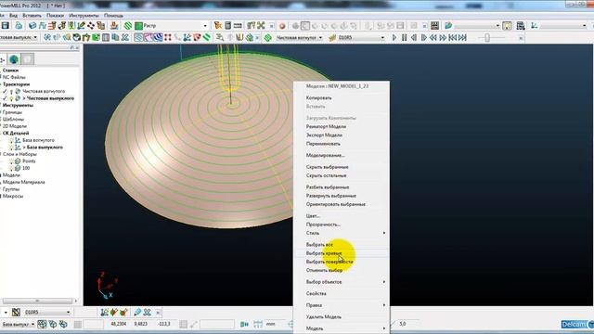This screenshot has height=334, width=594.
Task: Click the red record macro icon
Action: pos(282,26)
